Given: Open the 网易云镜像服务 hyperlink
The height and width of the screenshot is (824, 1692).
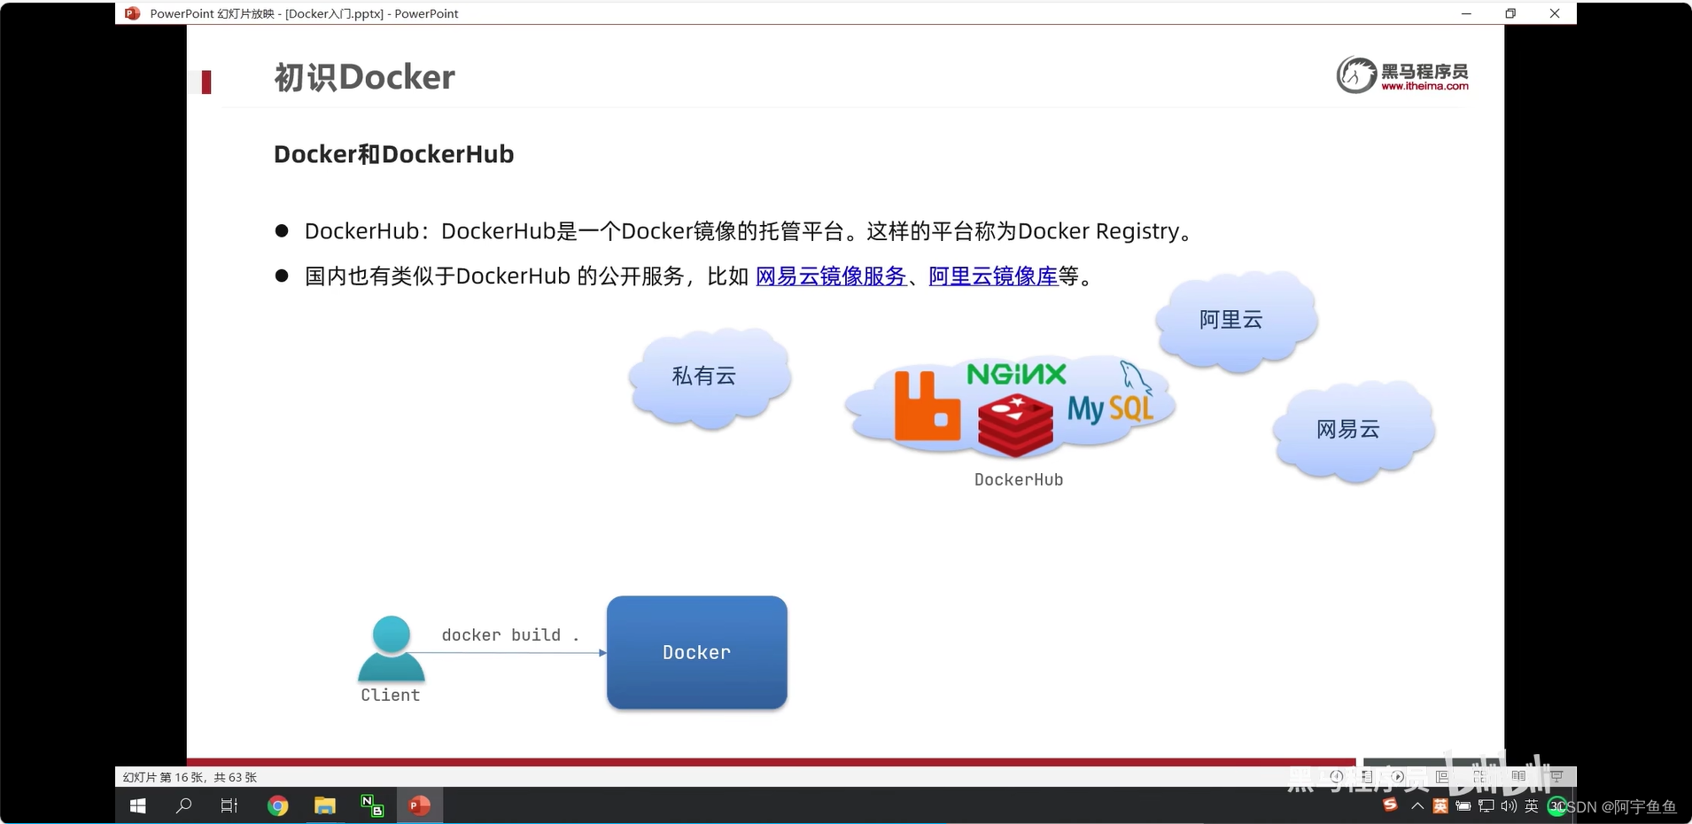Looking at the screenshot, I should click(831, 276).
